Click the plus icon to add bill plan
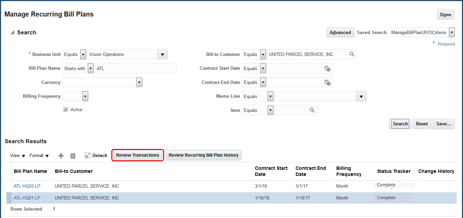The height and width of the screenshot is (218, 463). coord(61,155)
